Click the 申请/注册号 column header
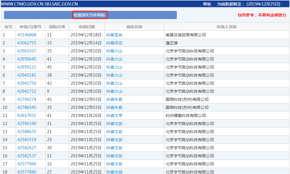This screenshot has height=174, width=290. click(31, 27)
